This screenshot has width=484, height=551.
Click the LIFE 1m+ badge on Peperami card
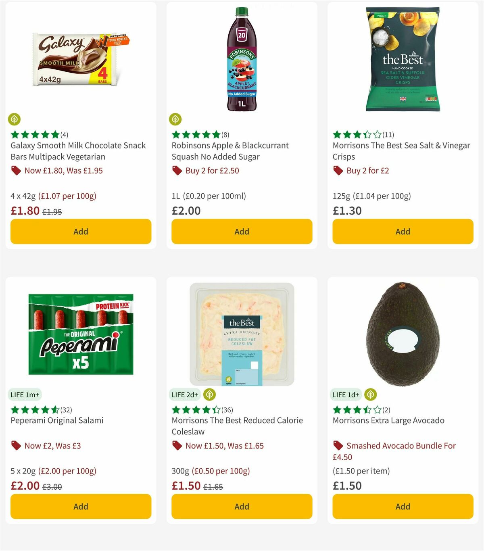click(x=25, y=394)
